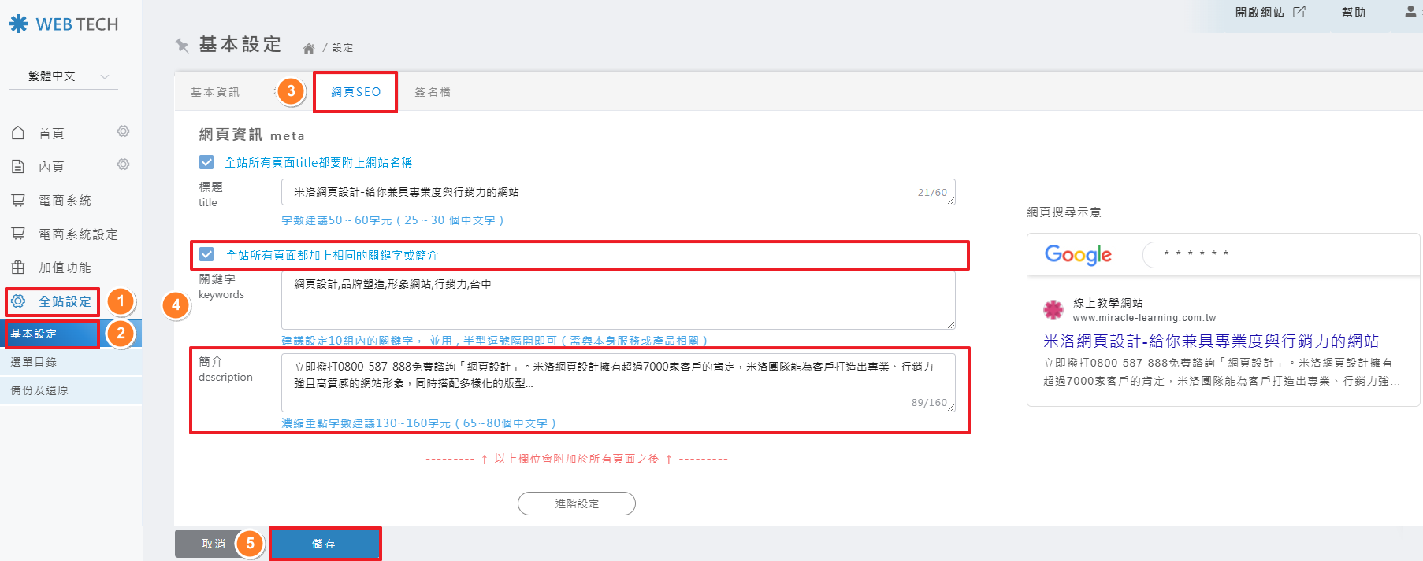Toggle 全站所有頁面都加上相同的關鍵字或簡介 checkbox
This screenshot has height=561, width=1423.
206,254
